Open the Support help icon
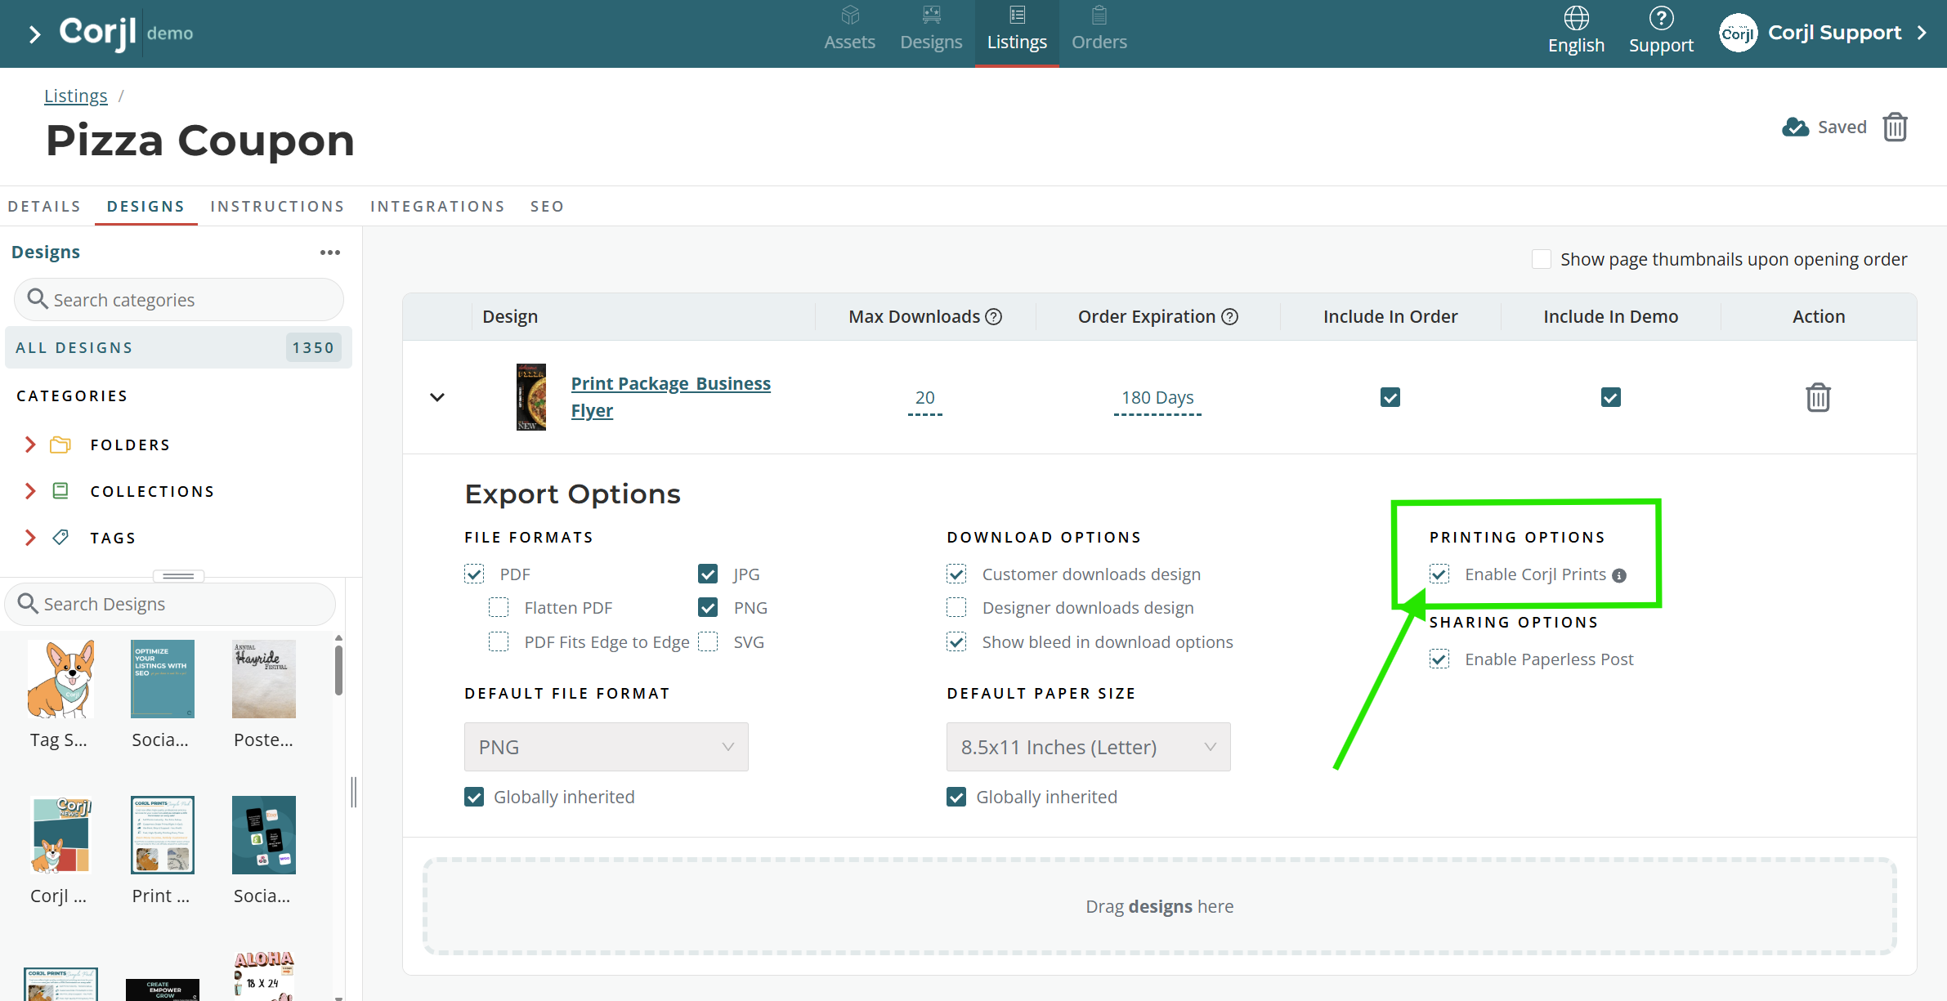The width and height of the screenshot is (1947, 1001). point(1661,18)
